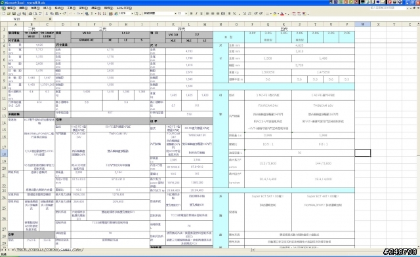The image size is (420, 257).
Task: Open the Fill Color dropdown arrow
Action: click(x=278, y=13)
